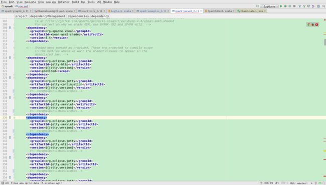Click the gutter arrow icon on line 348
This screenshot has width=326, height=185.
click(x=10, y=157)
